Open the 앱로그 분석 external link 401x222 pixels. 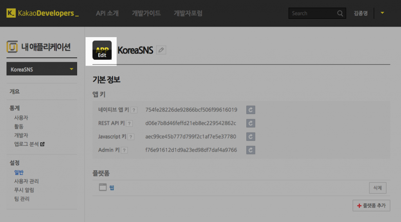29,144
